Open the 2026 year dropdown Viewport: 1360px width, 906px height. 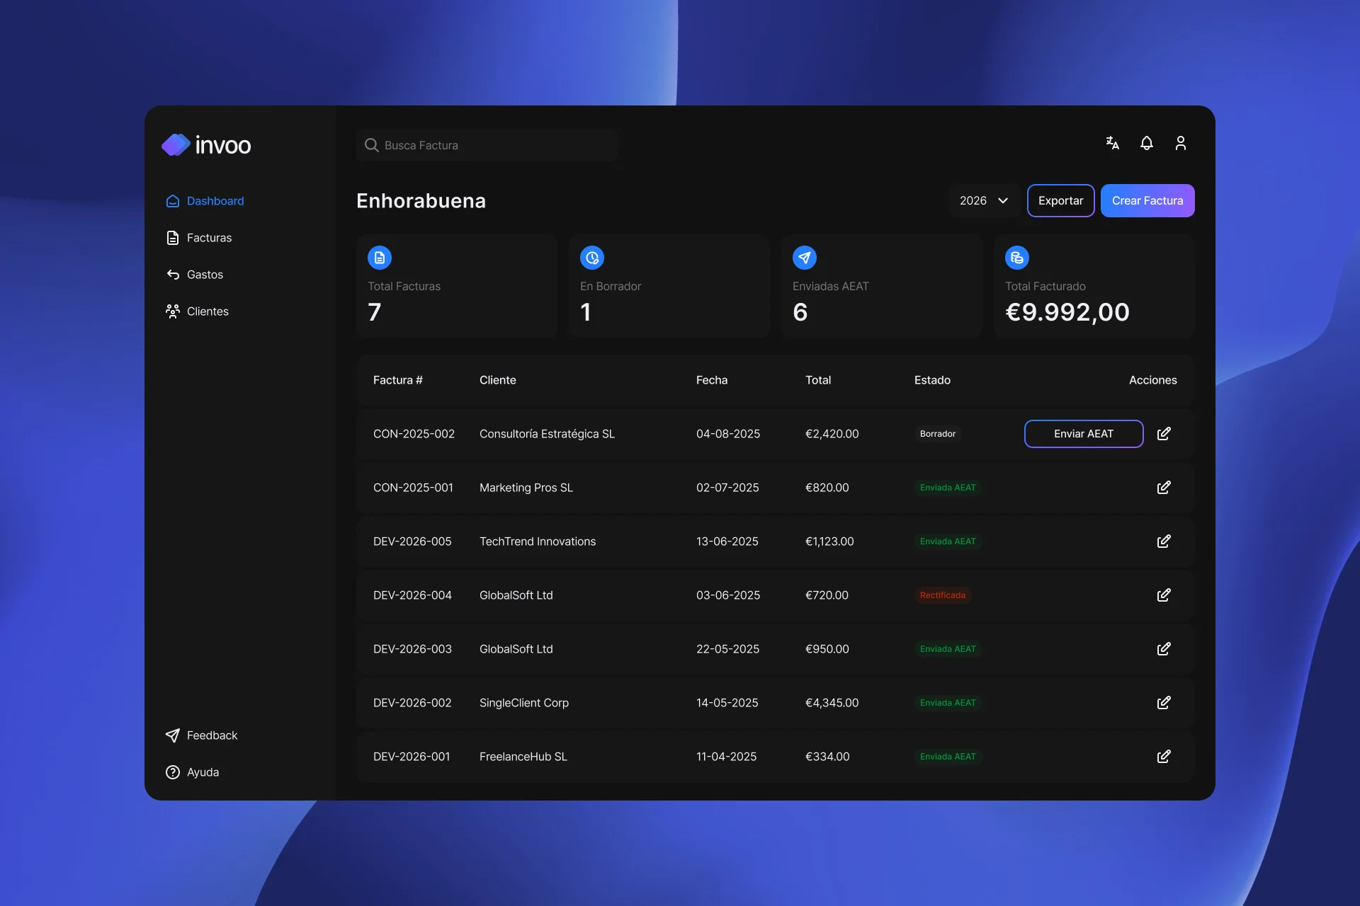click(x=983, y=201)
